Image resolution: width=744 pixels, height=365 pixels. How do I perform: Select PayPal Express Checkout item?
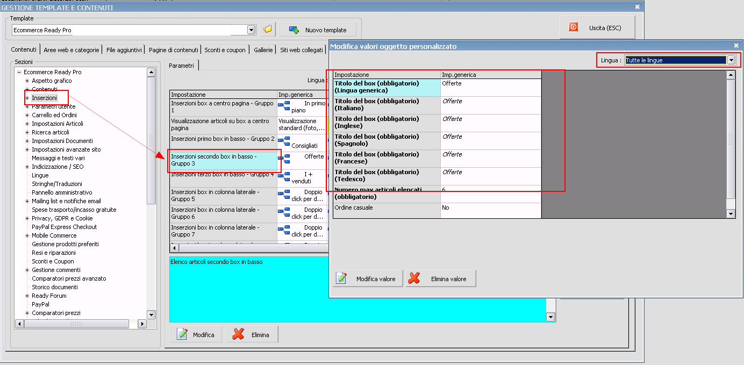click(x=65, y=227)
